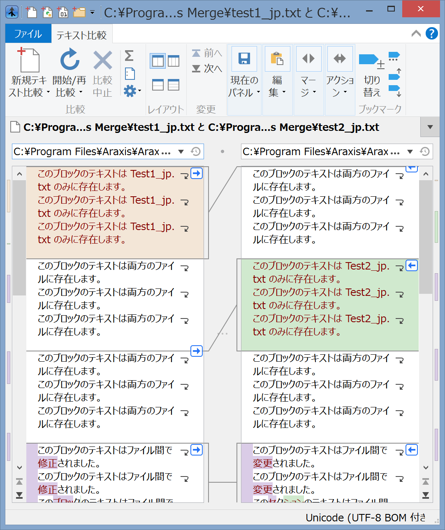This screenshot has height=530, width=445.
Task: Click the sigma summary icon in ribbon
Action: coord(129,56)
